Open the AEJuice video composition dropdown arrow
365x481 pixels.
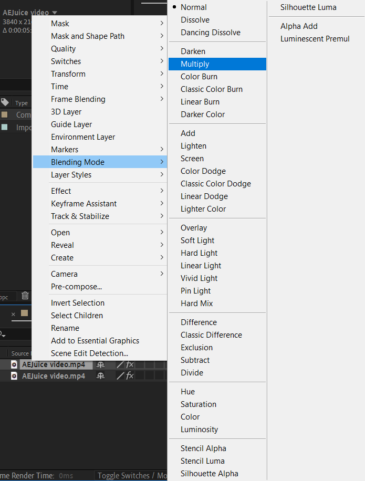(x=55, y=12)
